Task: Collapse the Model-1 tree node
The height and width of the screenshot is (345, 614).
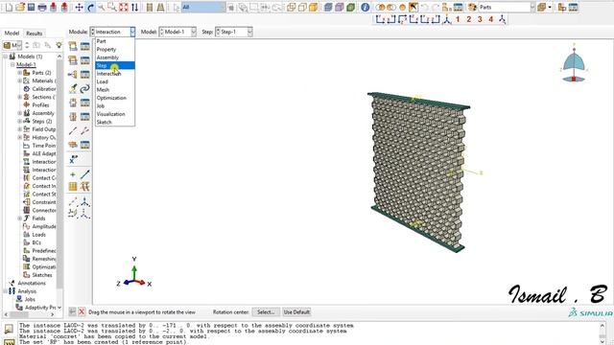Action: [x=12, y=64]
